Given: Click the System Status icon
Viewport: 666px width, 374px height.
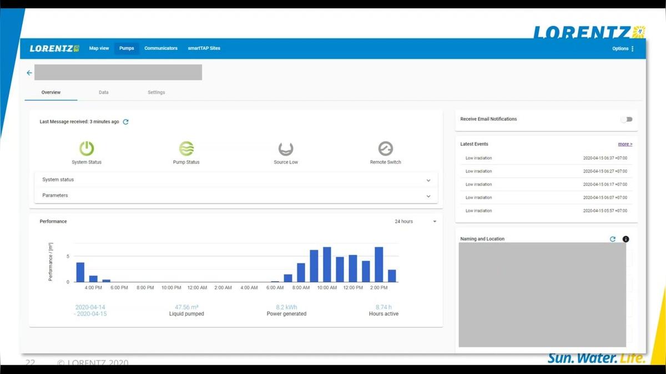Looking at the screenshot, I should [87, 148].
